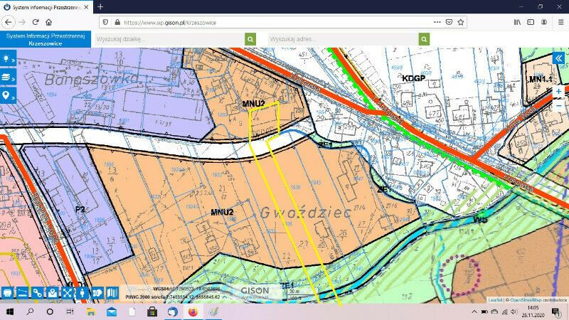
Task: Open Task View on taskbar
Action: (70, 311)
